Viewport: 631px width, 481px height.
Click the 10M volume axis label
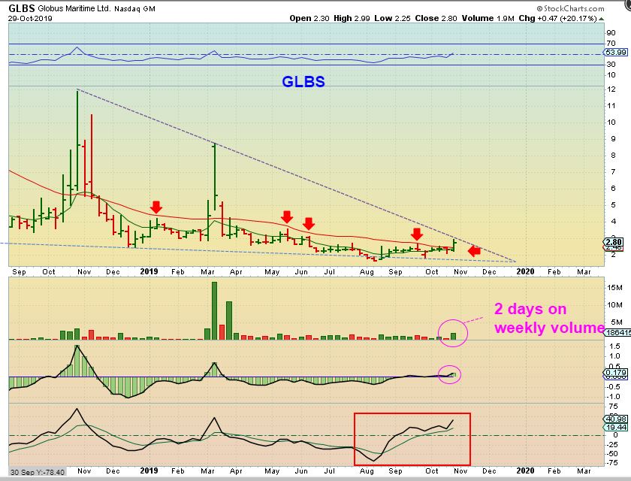click(x=614, y=304)
